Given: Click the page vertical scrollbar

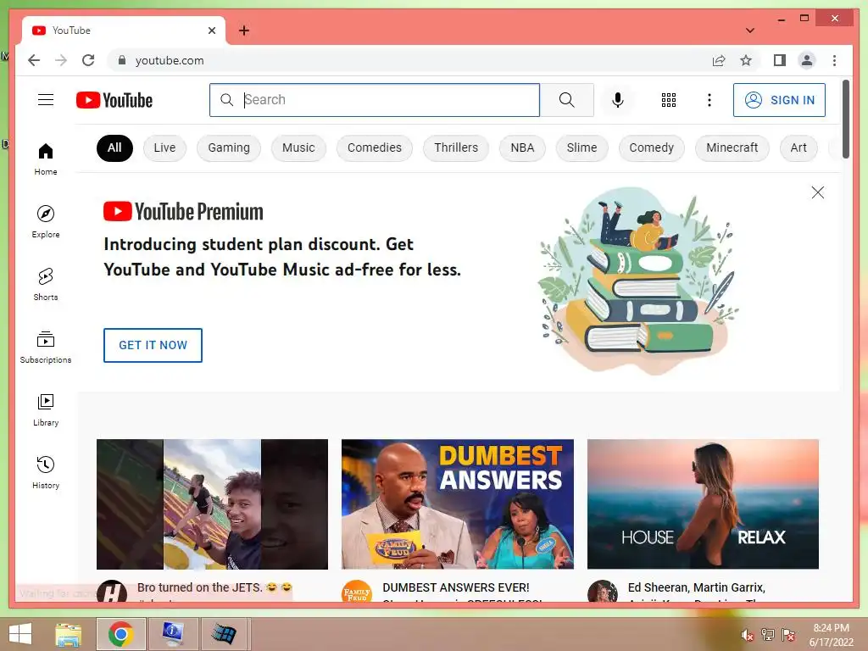Looking at the screenshot, I should click(x=846, y=119).
